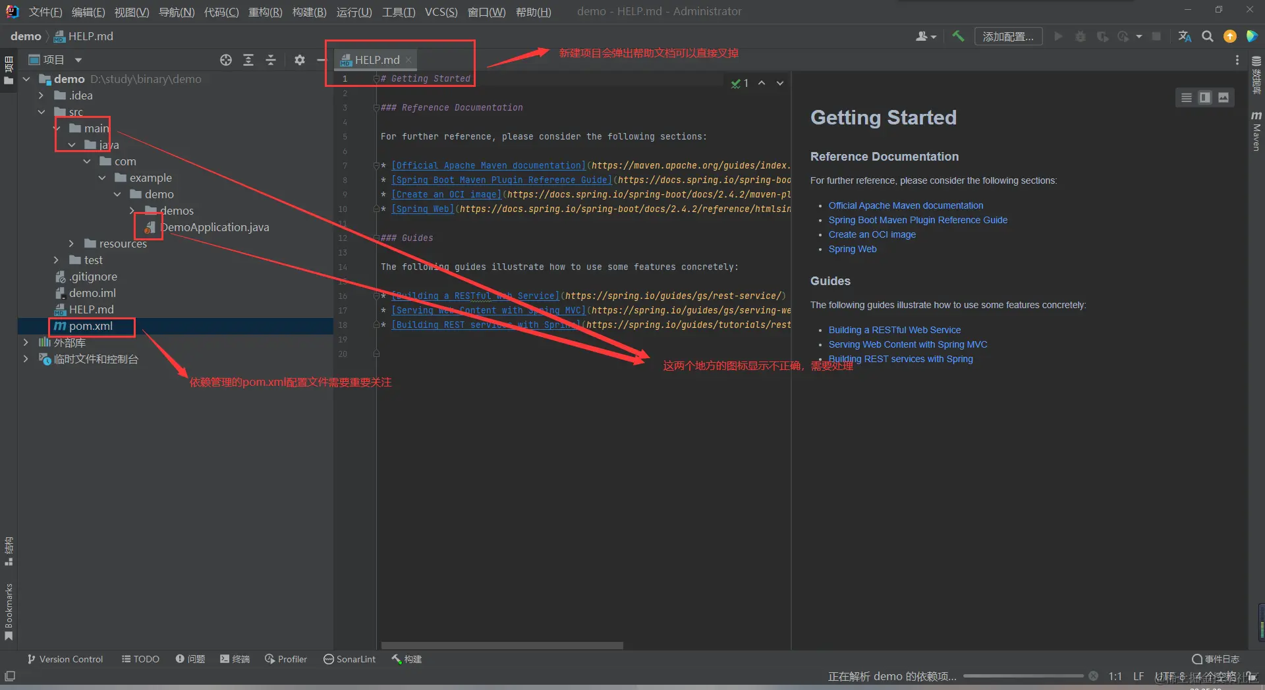Image resolution: width=1265 pixels, height=690 pixels.
Task: Select the .gitignore file
Action: click(x=86, y=277)
